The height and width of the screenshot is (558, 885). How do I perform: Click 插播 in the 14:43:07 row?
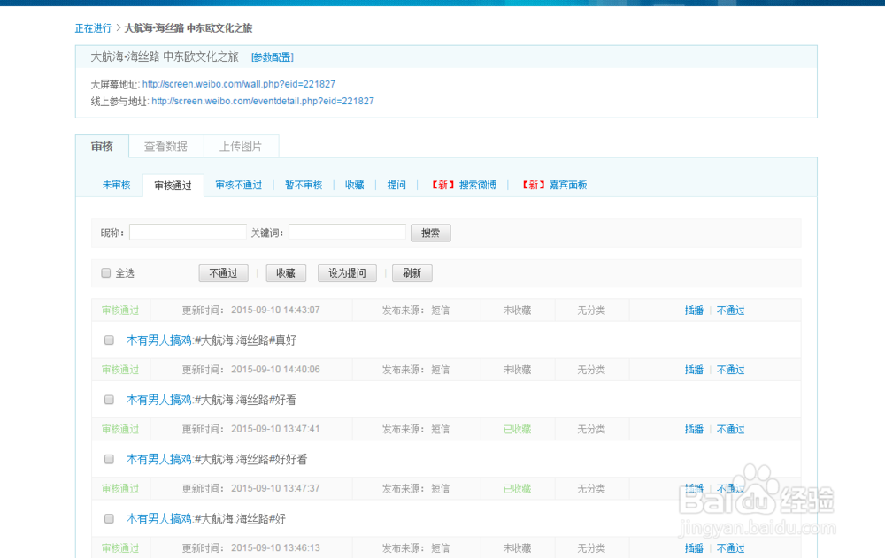(694, 310)
